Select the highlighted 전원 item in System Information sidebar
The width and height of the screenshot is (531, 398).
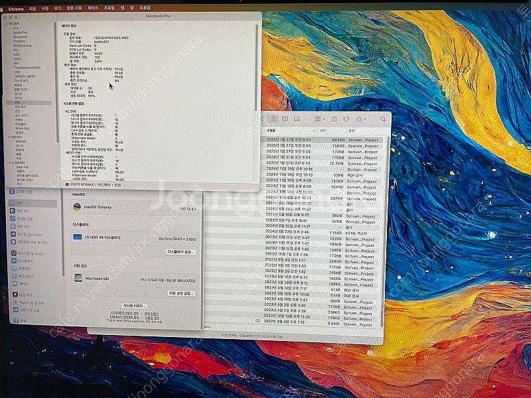coord(29,103)
